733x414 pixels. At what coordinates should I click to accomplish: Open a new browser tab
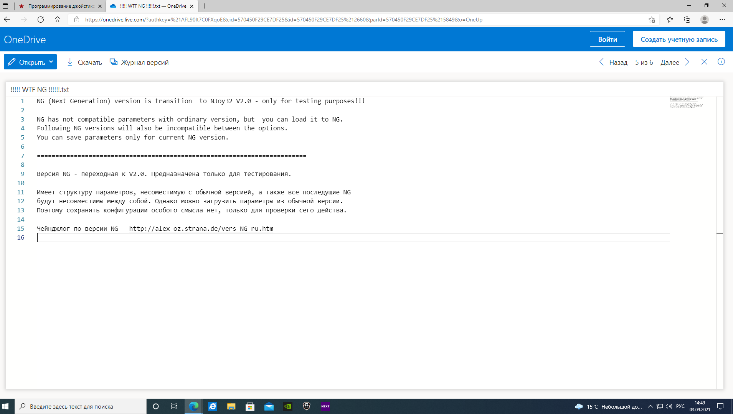(x=205, y=6)
